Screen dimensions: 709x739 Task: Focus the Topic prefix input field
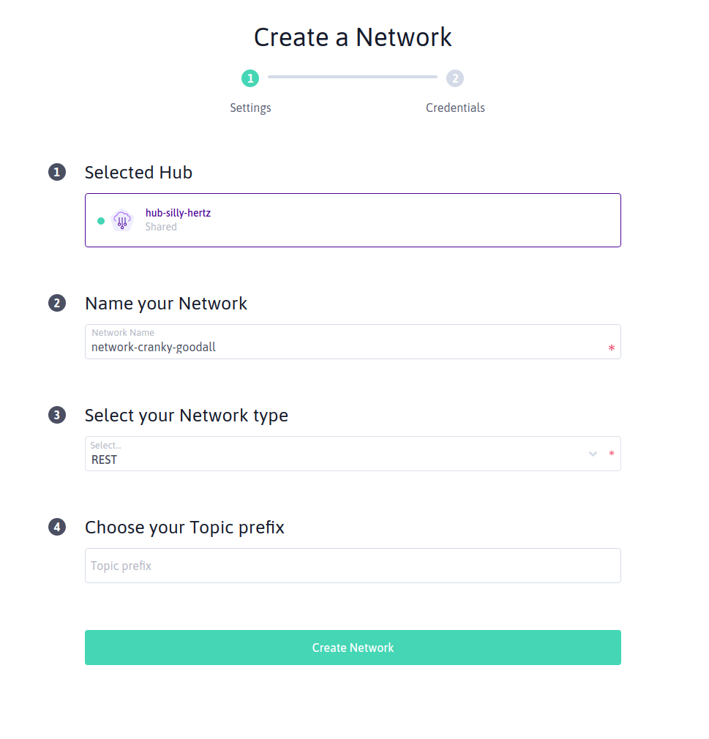pyautogui.click(x=353, y=566)
